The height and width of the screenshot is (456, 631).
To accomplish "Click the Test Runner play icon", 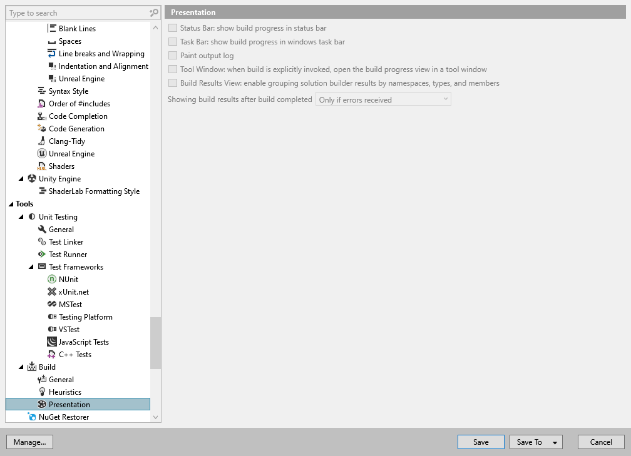I will [42, 254].
